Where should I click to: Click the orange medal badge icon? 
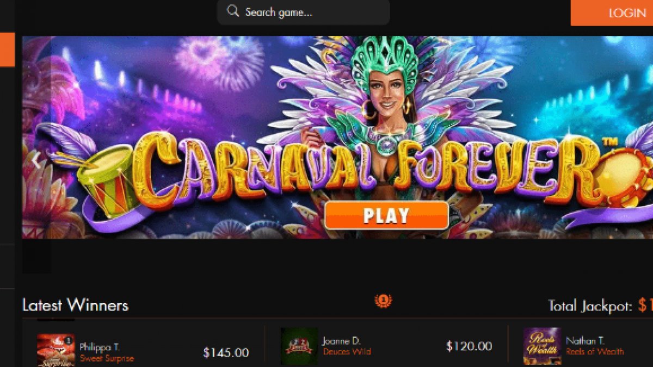(x=384, y=300)
